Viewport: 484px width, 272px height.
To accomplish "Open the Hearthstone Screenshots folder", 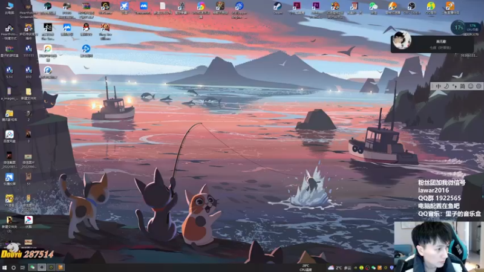I will (28, 9).
